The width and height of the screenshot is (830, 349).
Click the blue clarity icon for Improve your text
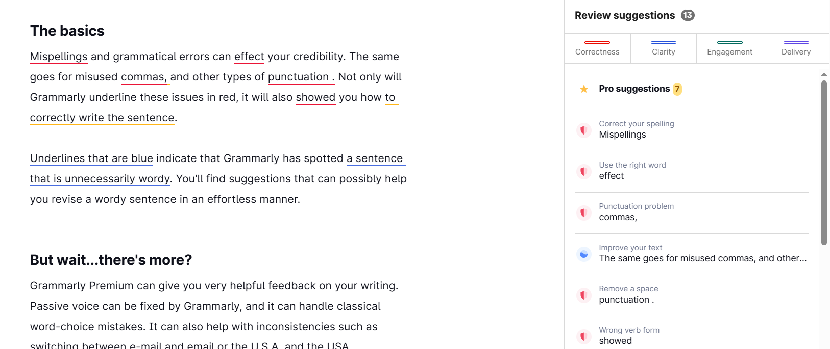584,254
